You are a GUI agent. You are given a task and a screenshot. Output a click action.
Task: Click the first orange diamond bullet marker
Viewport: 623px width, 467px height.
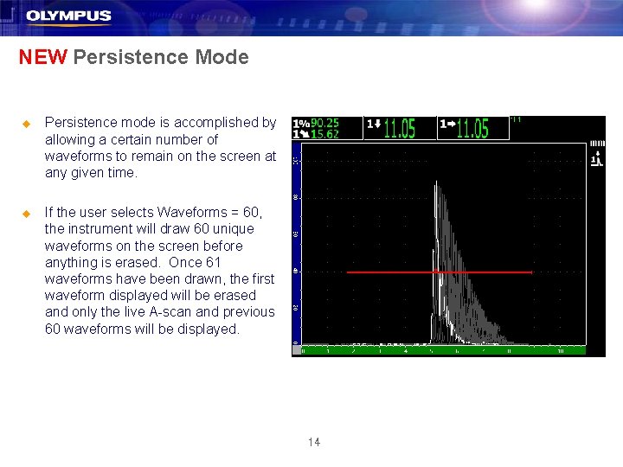(x=27, y=124)
